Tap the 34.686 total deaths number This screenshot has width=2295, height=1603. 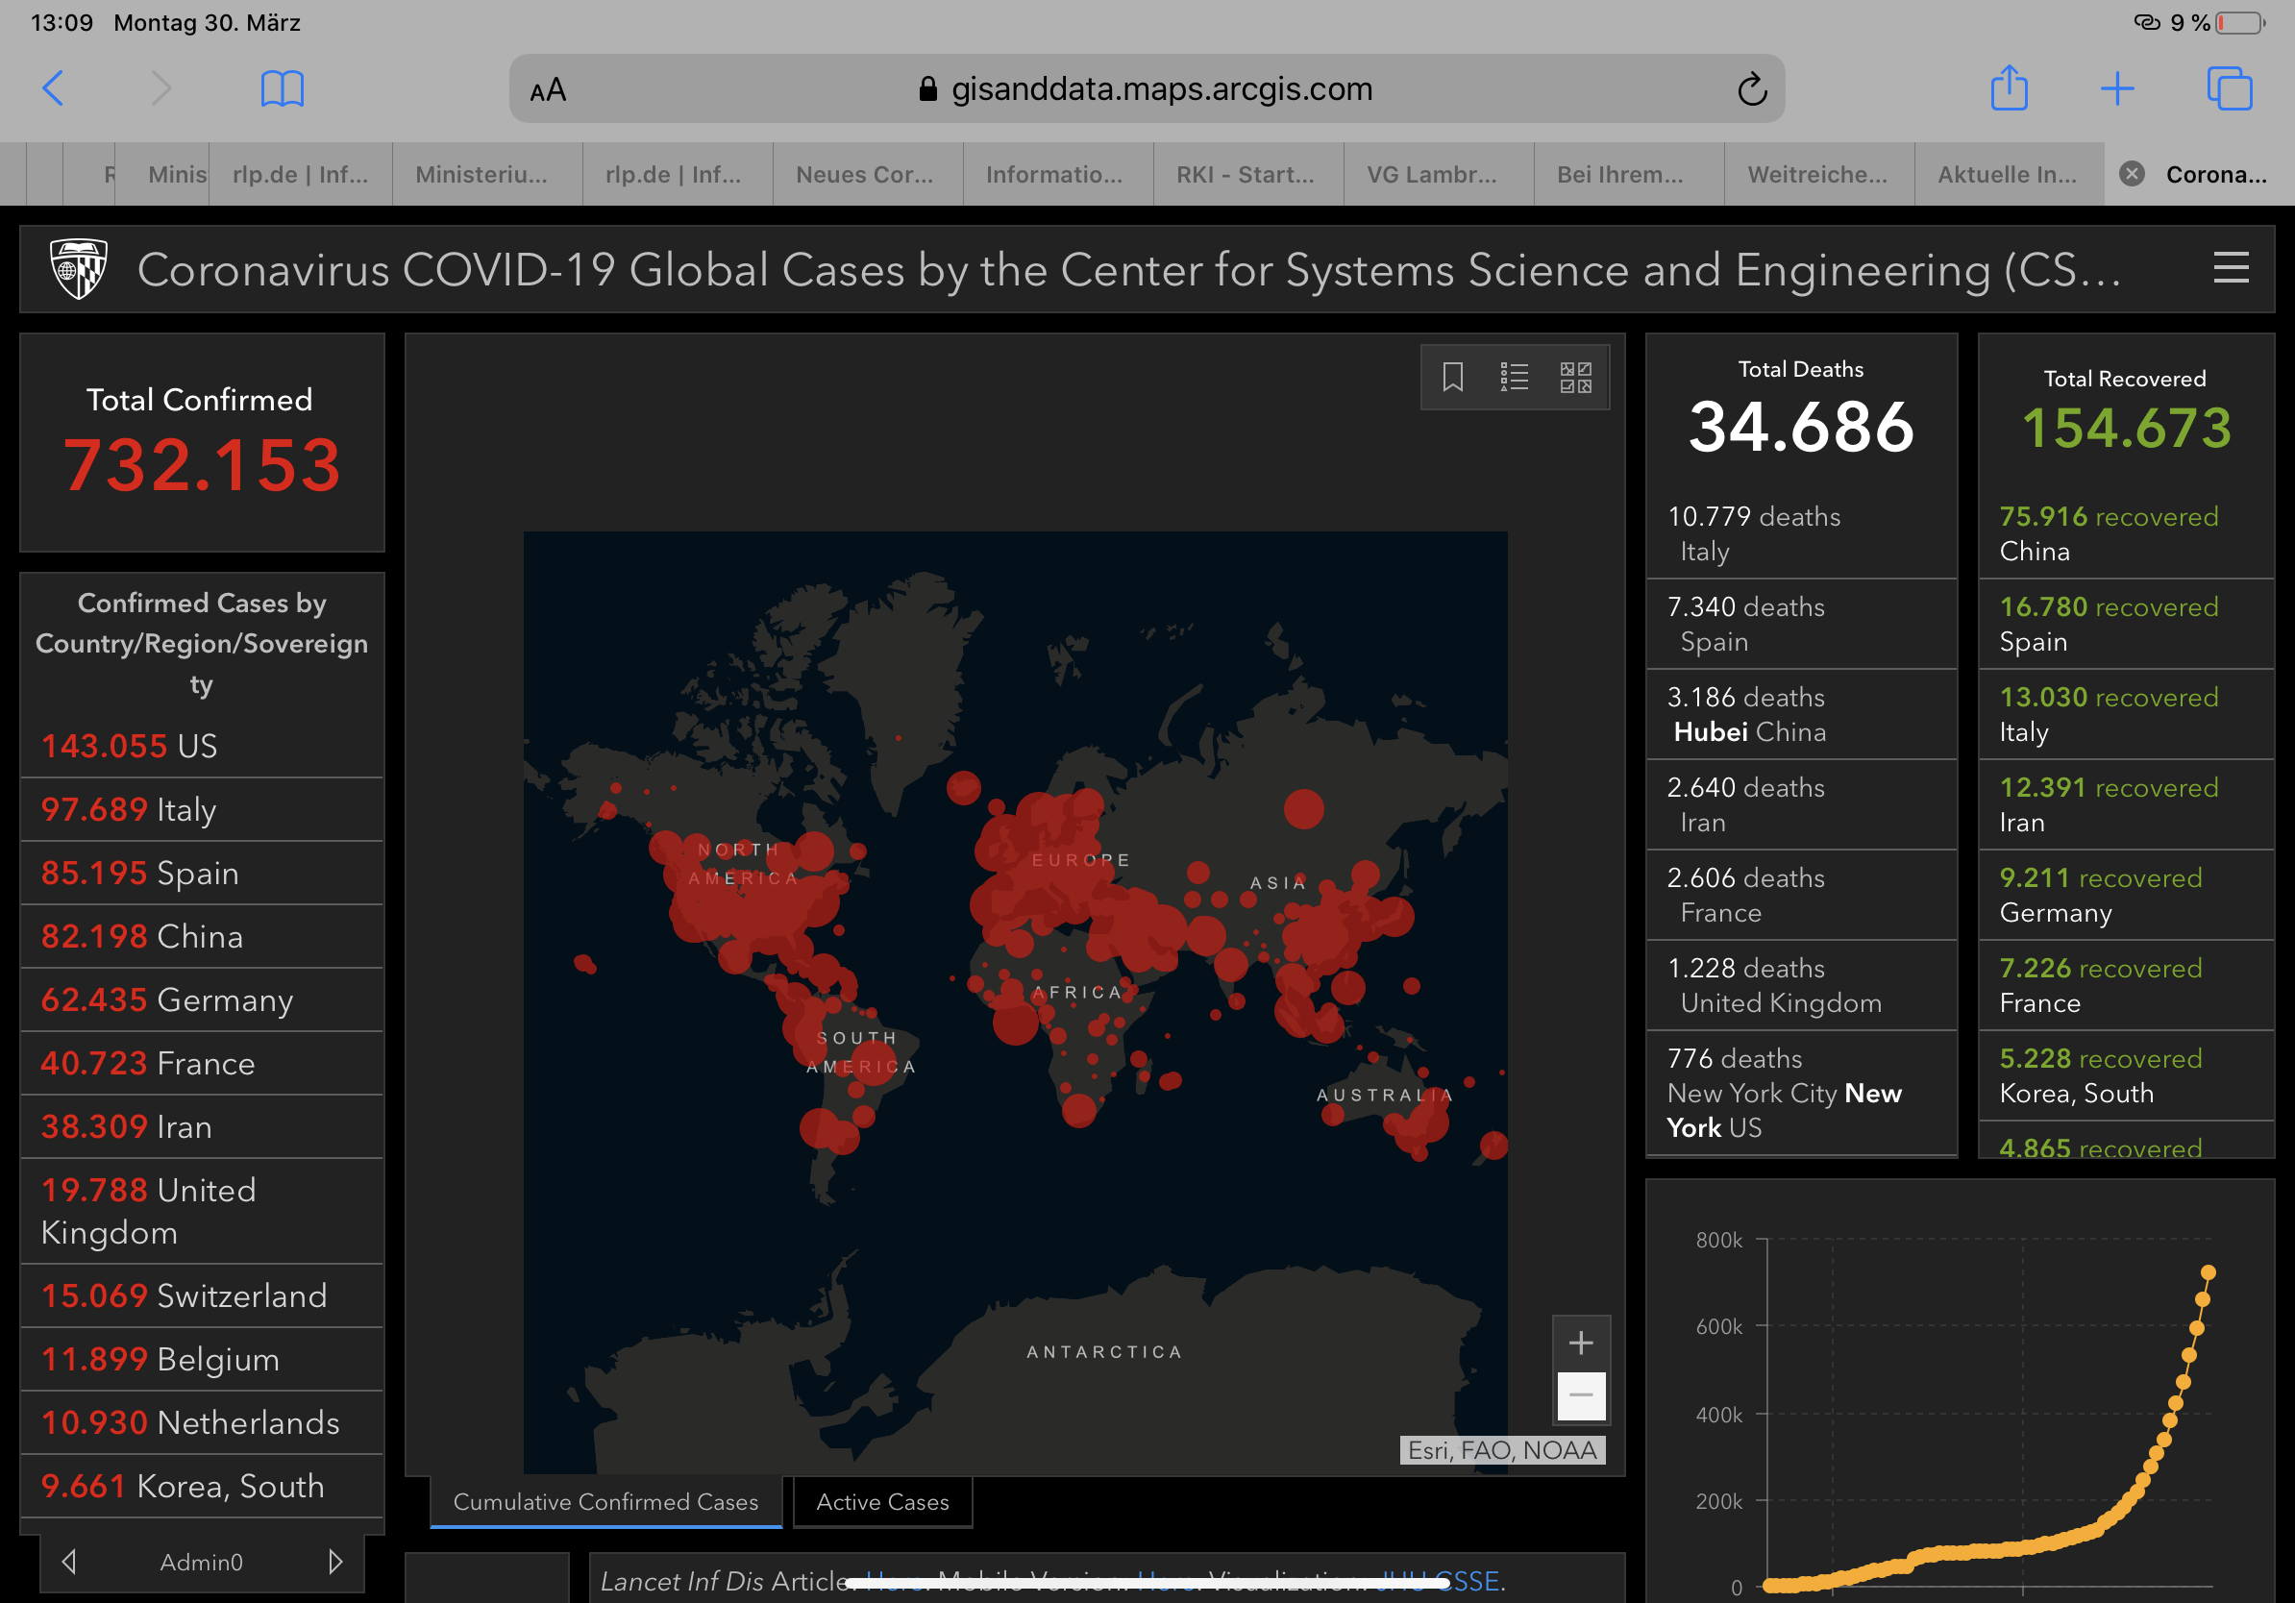coord(1801,427)
